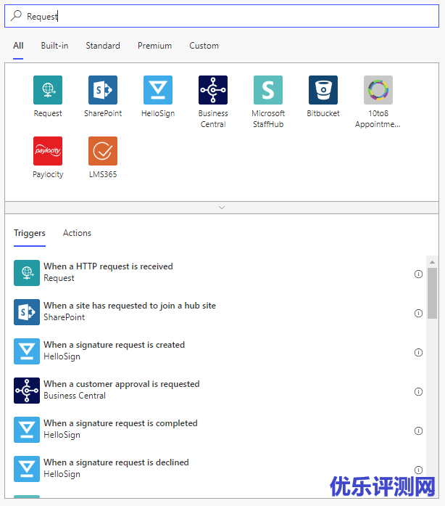This screenshot has height=506, width=445.
Task: Click Business Central icon beside customer approval trigger
Action: [x=27, y=391]
